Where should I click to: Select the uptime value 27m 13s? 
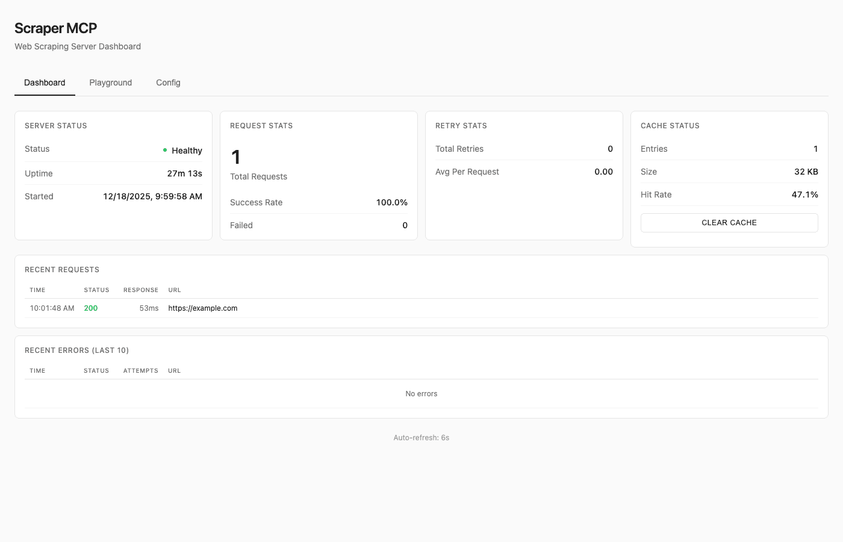click(x=184, y=173)
